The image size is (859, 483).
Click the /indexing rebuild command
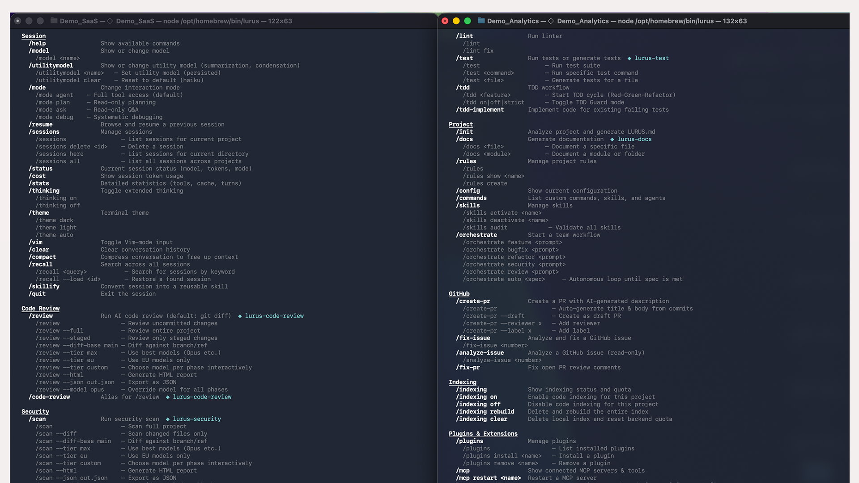click(x=485, y=412)
